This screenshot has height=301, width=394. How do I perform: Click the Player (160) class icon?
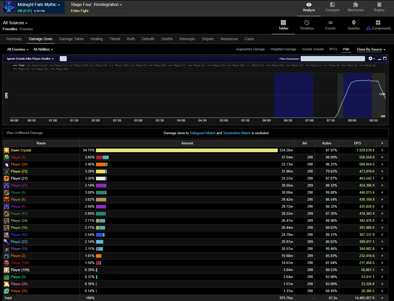pos(7,263)
